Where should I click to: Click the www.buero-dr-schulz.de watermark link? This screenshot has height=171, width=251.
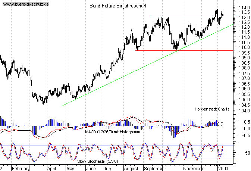26,4
